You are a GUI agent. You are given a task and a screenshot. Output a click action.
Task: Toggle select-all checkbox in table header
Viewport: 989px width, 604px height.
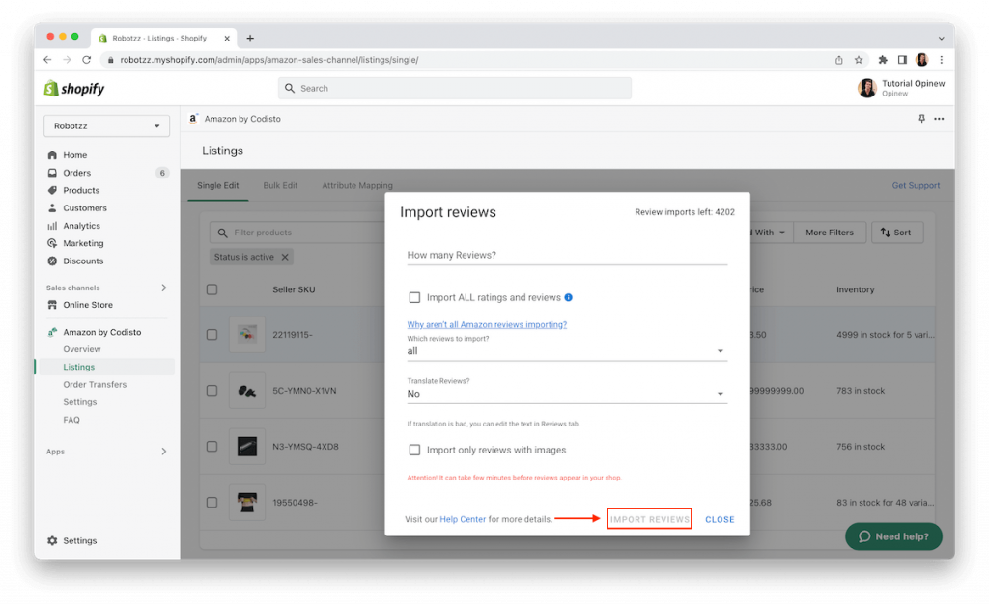212,289
